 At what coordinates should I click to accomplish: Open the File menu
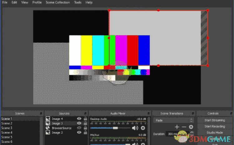coord(5,2)
